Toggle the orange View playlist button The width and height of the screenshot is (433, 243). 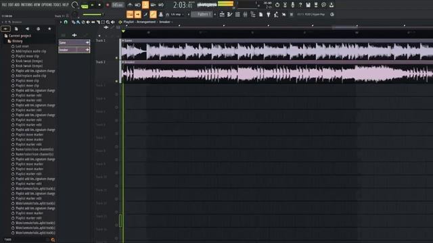click(x=130, y=14)
